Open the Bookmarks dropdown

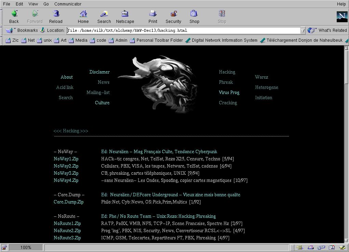pyautogui.click(x=22, y=30)
